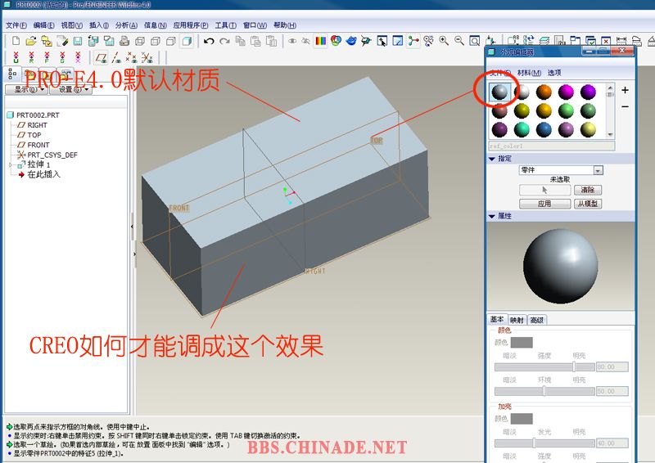Switch to hidden line display mode
This screenshot has height=463, width=655.
[x=156, y=41]
